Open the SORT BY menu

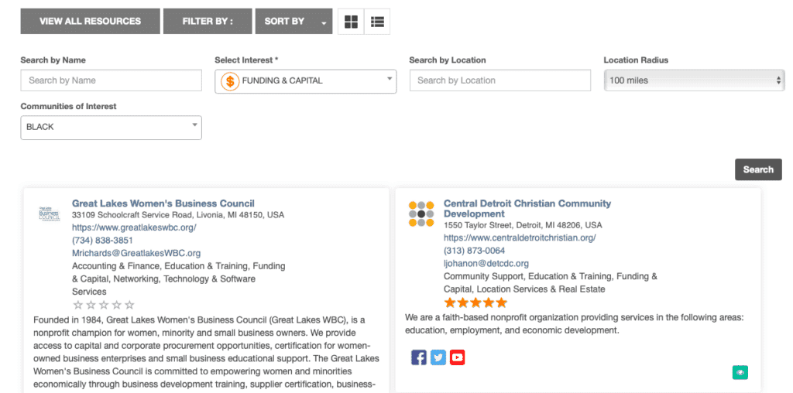(294, 21)
